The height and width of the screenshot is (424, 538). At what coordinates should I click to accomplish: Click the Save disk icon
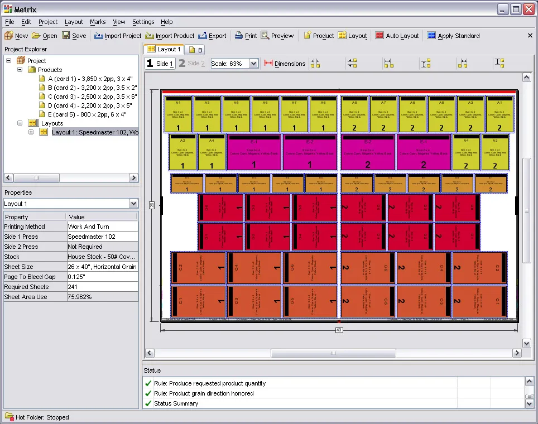(x=66, y=35)
